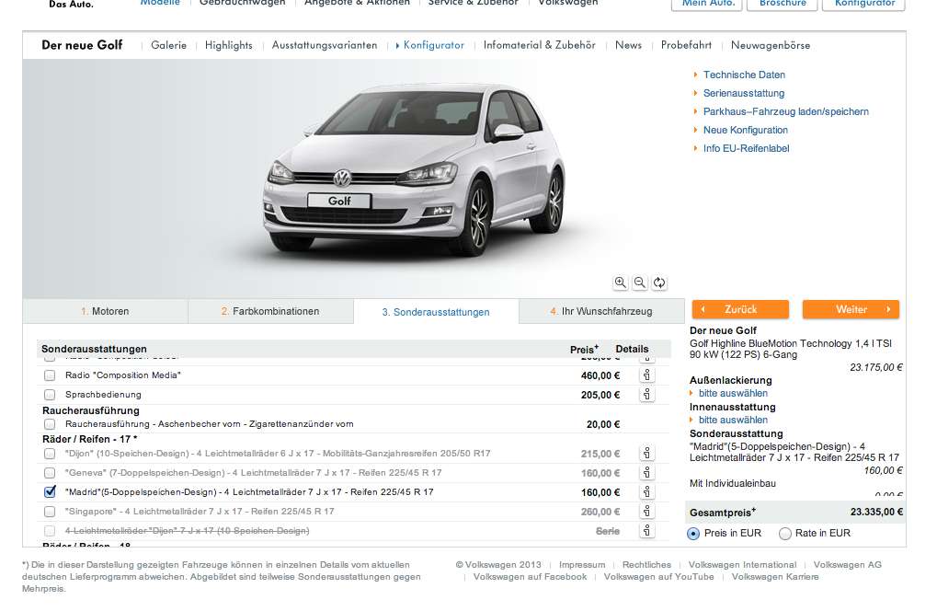
Task: Open the Galerie menu item
Action: click(168, 45)
